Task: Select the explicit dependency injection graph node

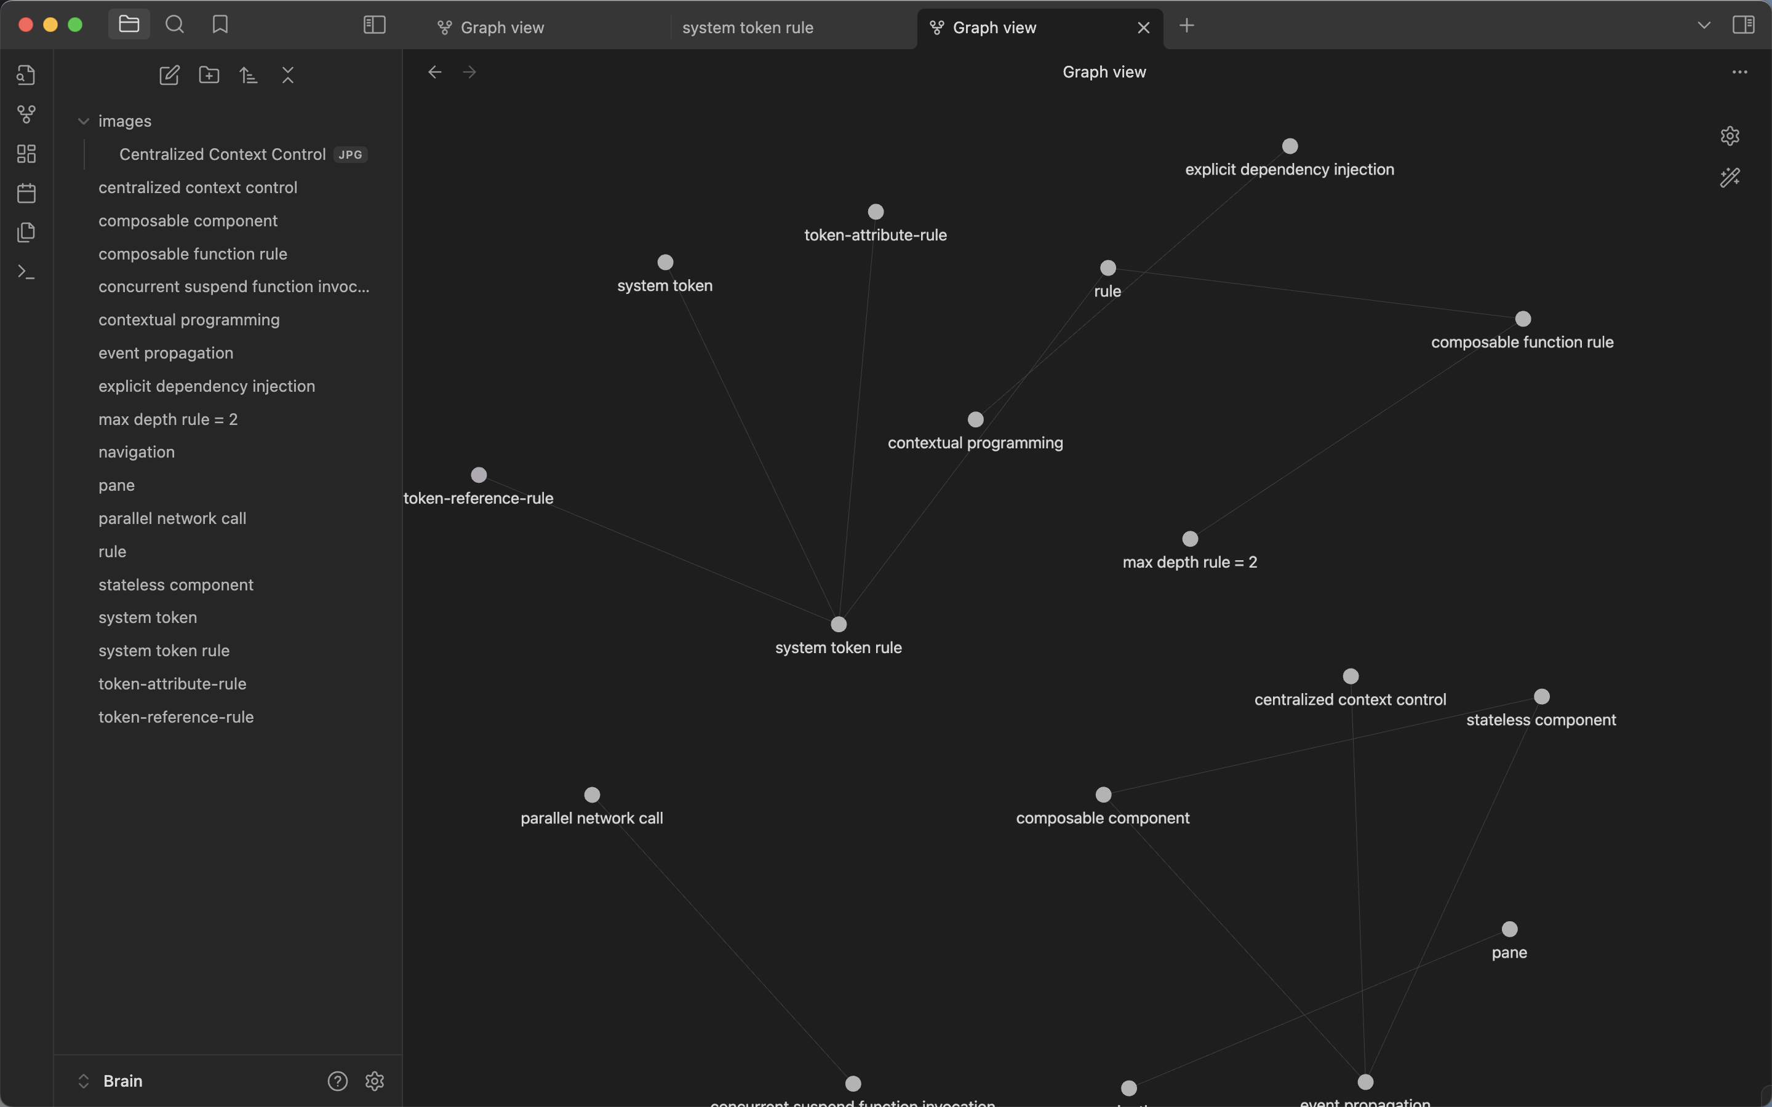Action: [1290, 146]
